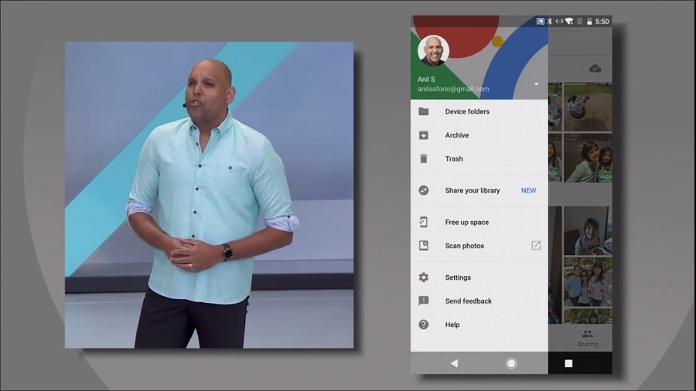Open the playground swing photo thumbnail
The height and width of the screenshot is (391, 696).
click(x=589, y=107)
